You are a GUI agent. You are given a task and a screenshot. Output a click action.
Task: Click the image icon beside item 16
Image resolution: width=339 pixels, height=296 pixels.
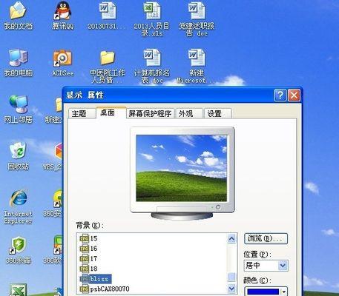(85, 249)
